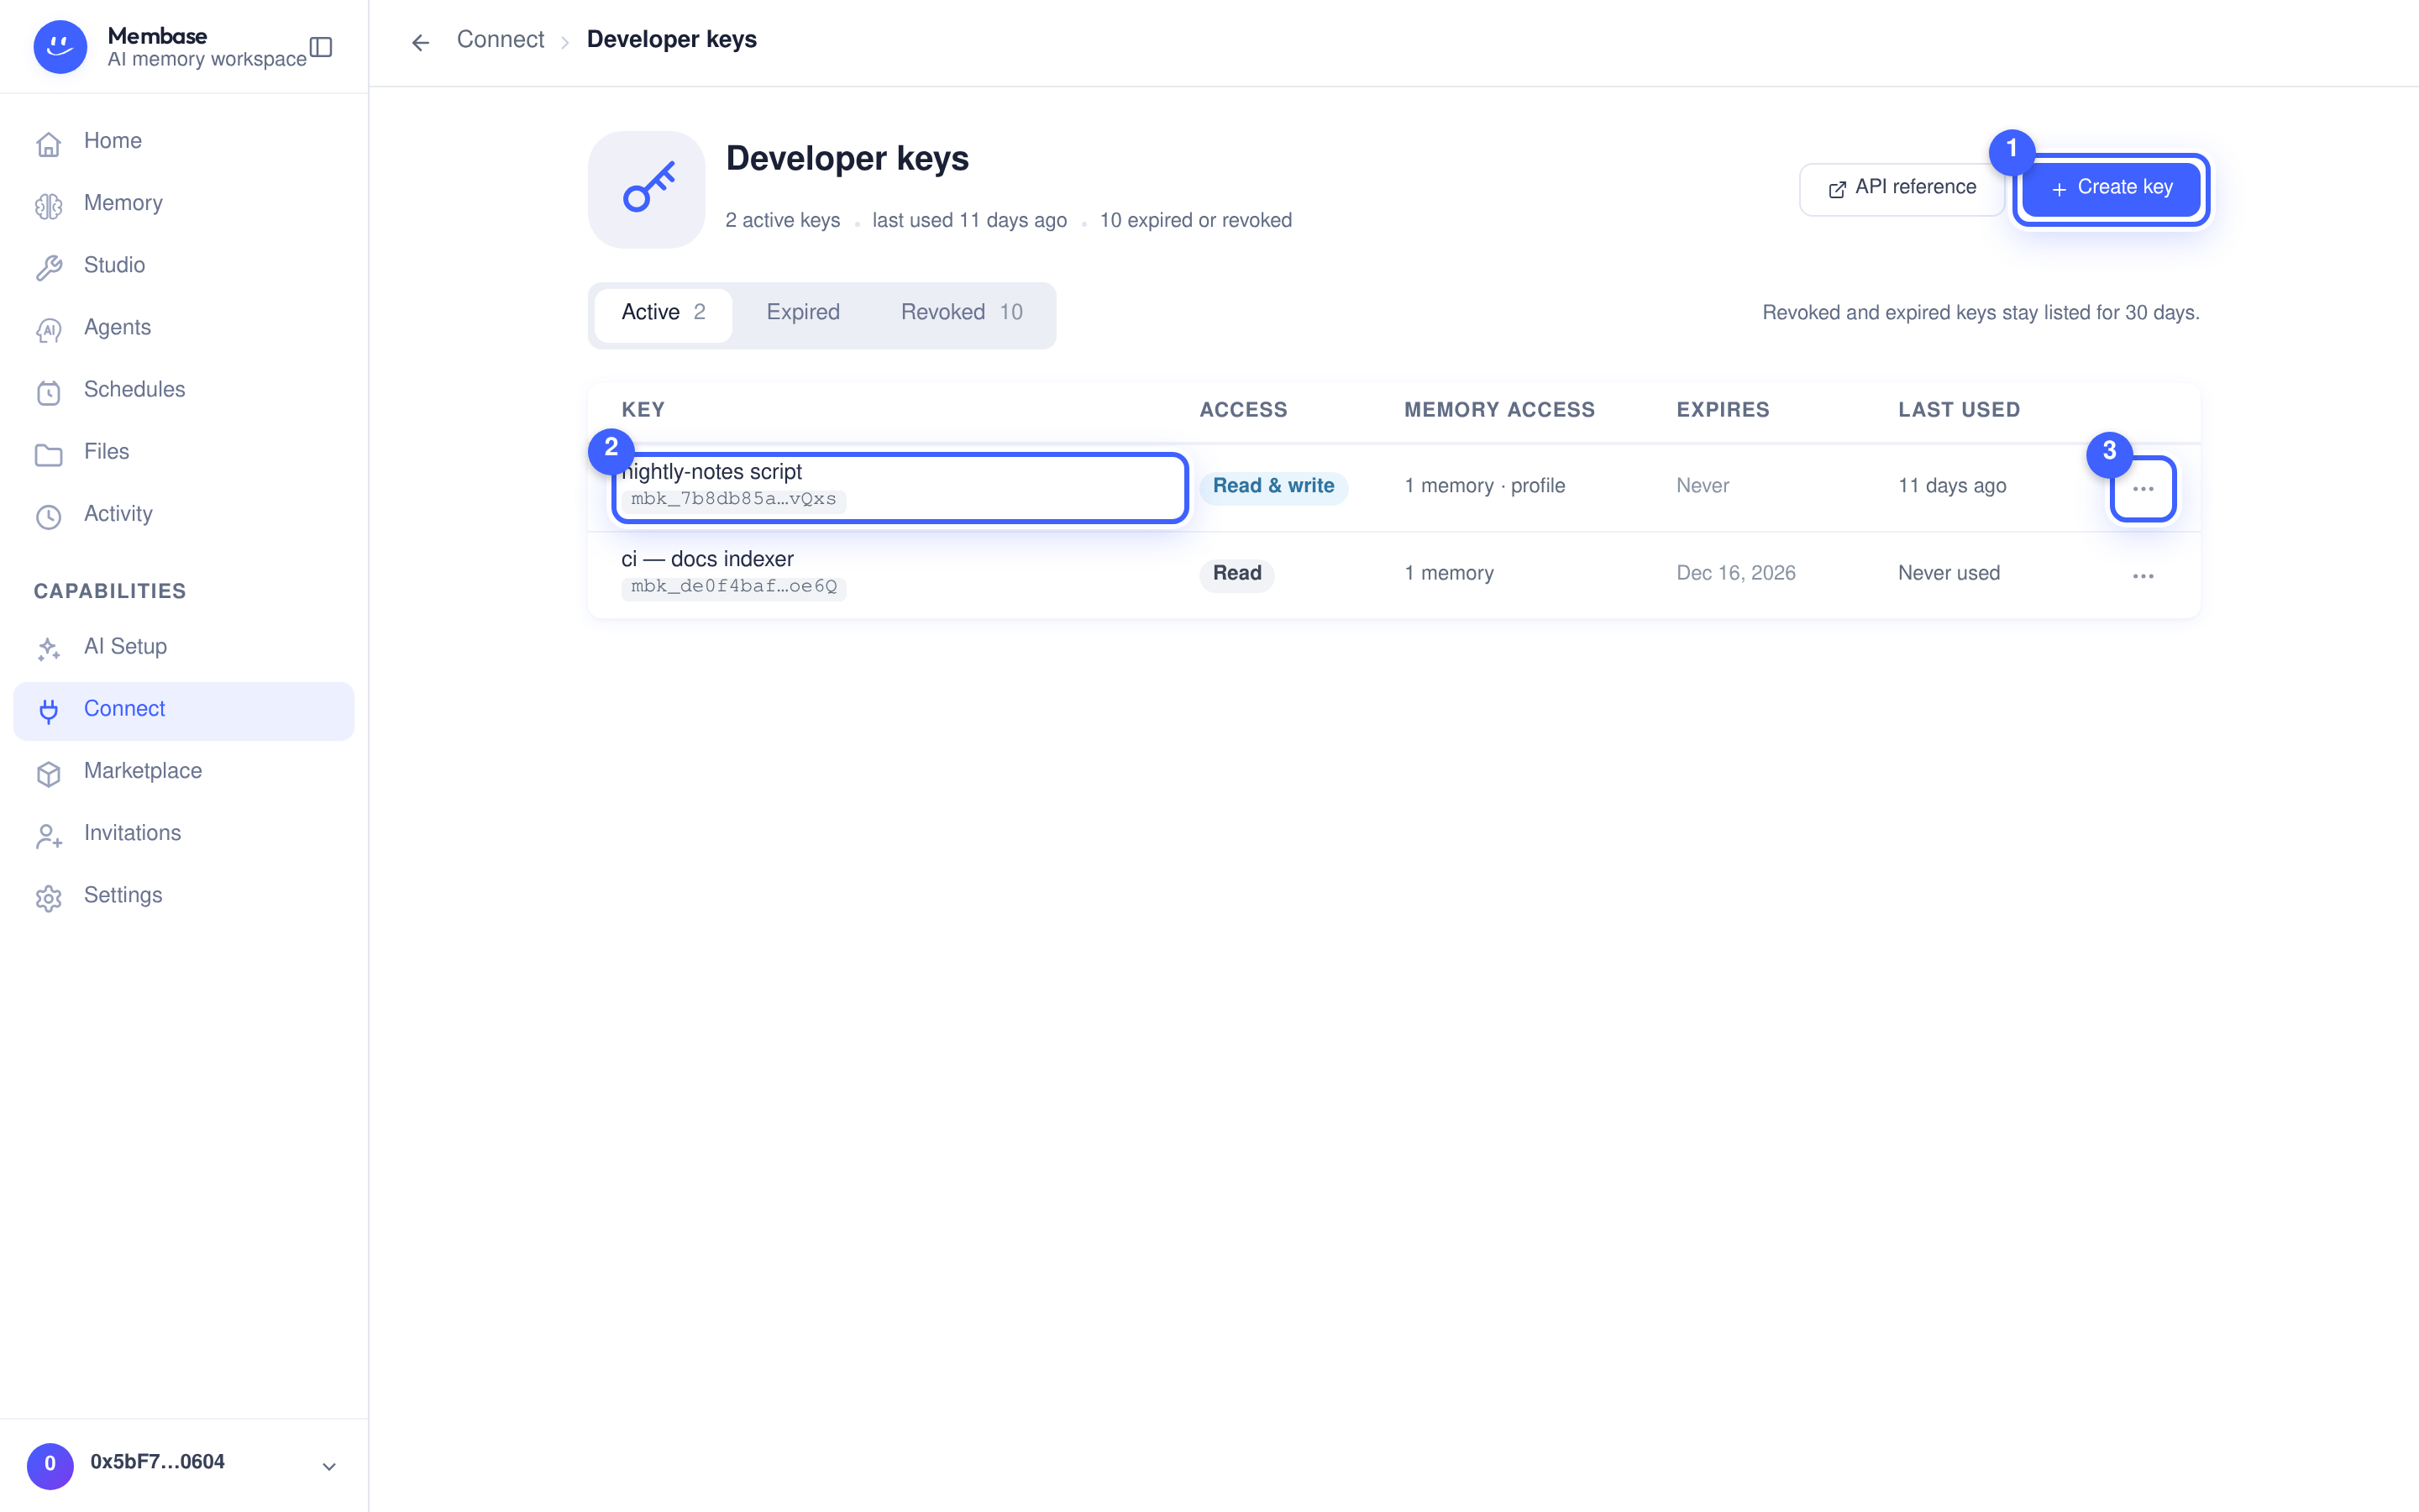
Task: Open Marketplace via the cube icon
Action: tap(48, 772)
